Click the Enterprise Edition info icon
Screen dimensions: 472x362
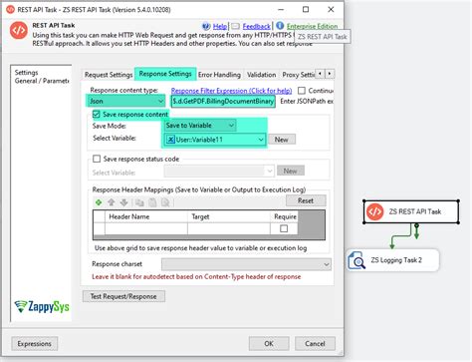(x=280, y=26)
